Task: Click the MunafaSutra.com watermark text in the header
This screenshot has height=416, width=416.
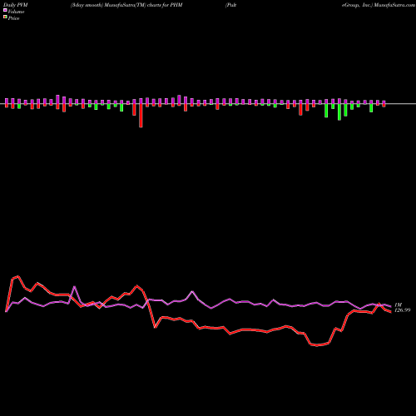Action: 394,5
